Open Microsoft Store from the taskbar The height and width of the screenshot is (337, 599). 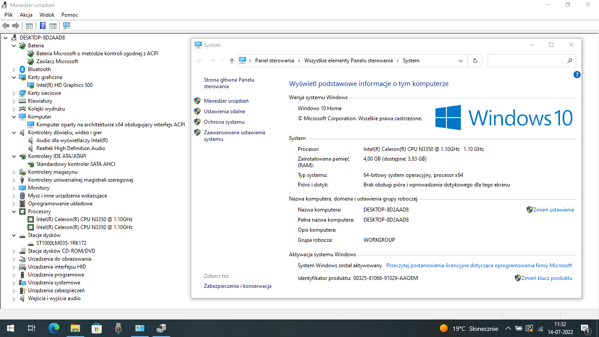(96, 328)
